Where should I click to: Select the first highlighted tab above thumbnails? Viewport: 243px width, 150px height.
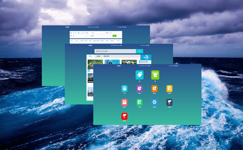coord(90,56)
